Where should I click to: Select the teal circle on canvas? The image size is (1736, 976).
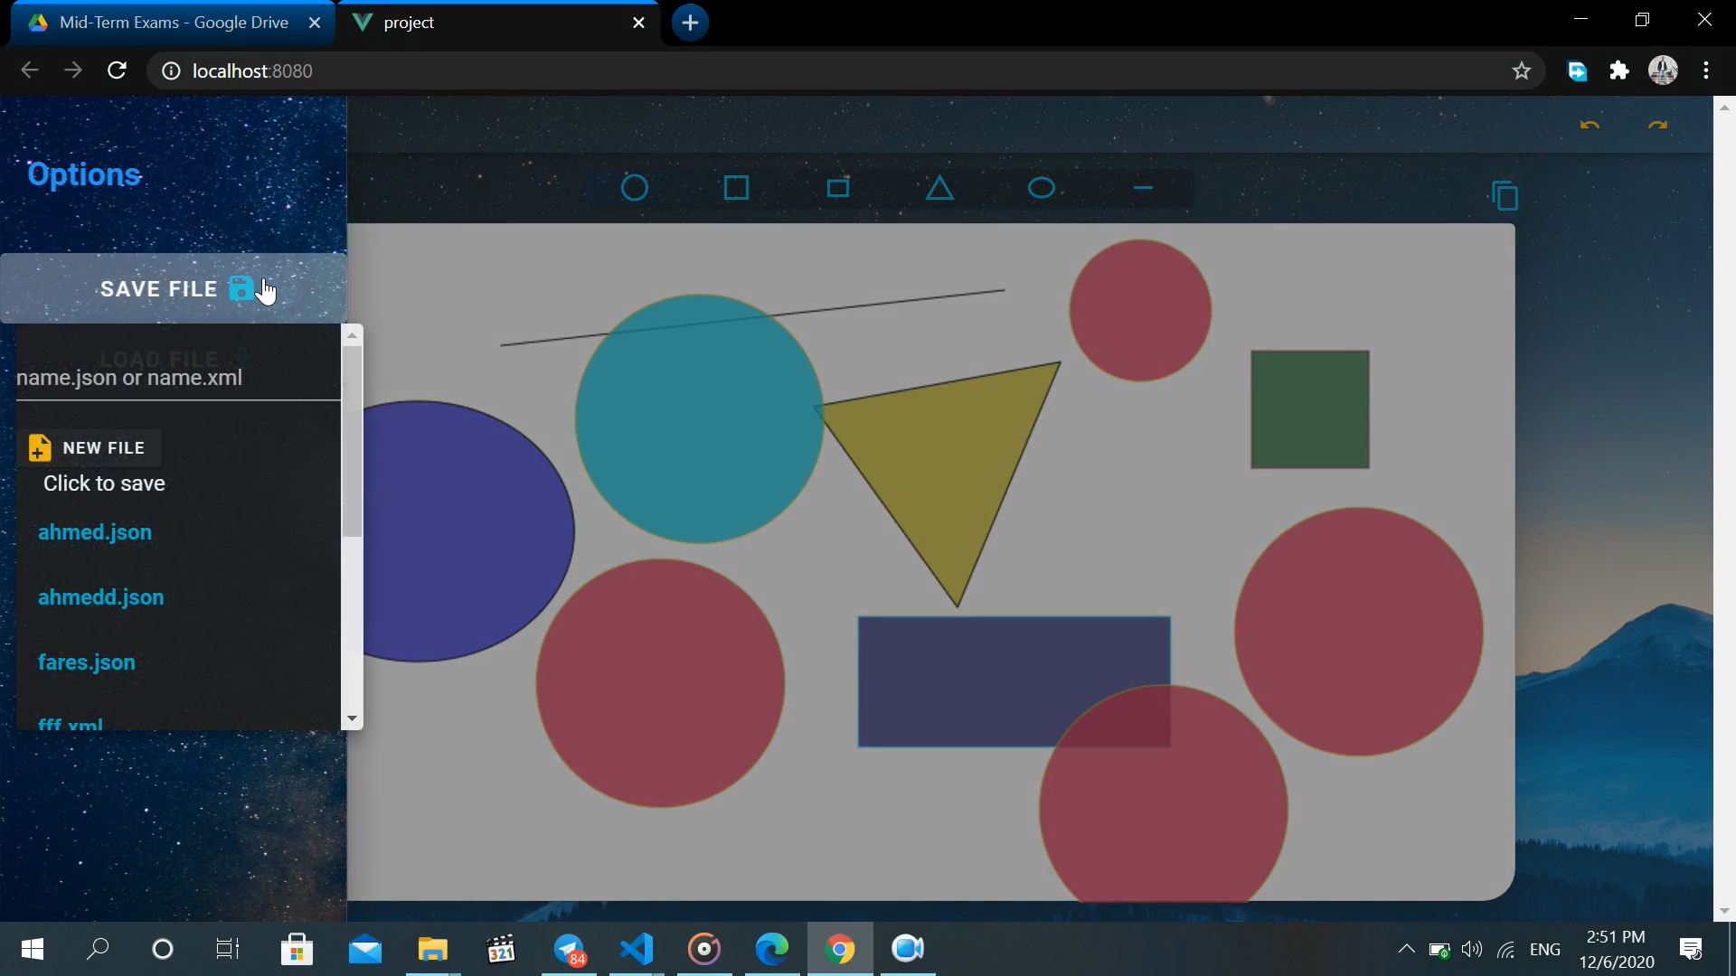coord(699,418)
